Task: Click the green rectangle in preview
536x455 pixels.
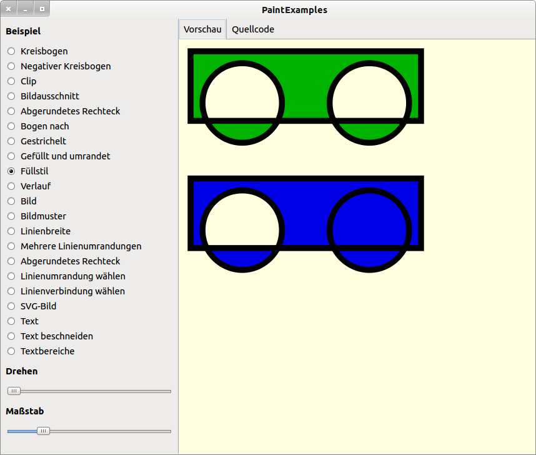Action: [x=305, y=69]
